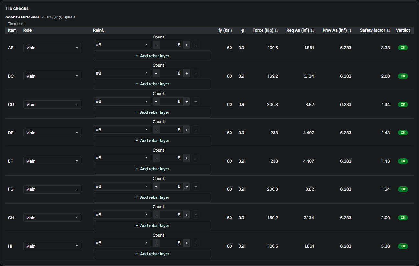
Task: Decrease bar count for row AB
Action: (x=156, y=45)
